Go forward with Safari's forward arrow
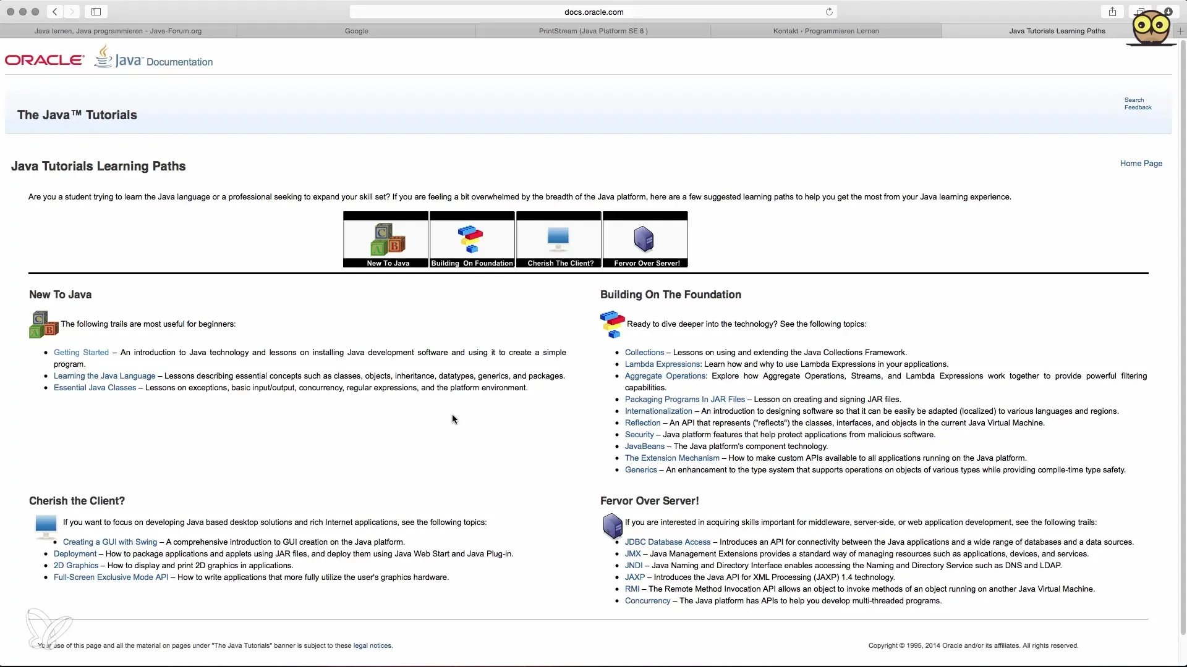The width and height of the screenshot is (1187, 667). click(x=72, y=12)
